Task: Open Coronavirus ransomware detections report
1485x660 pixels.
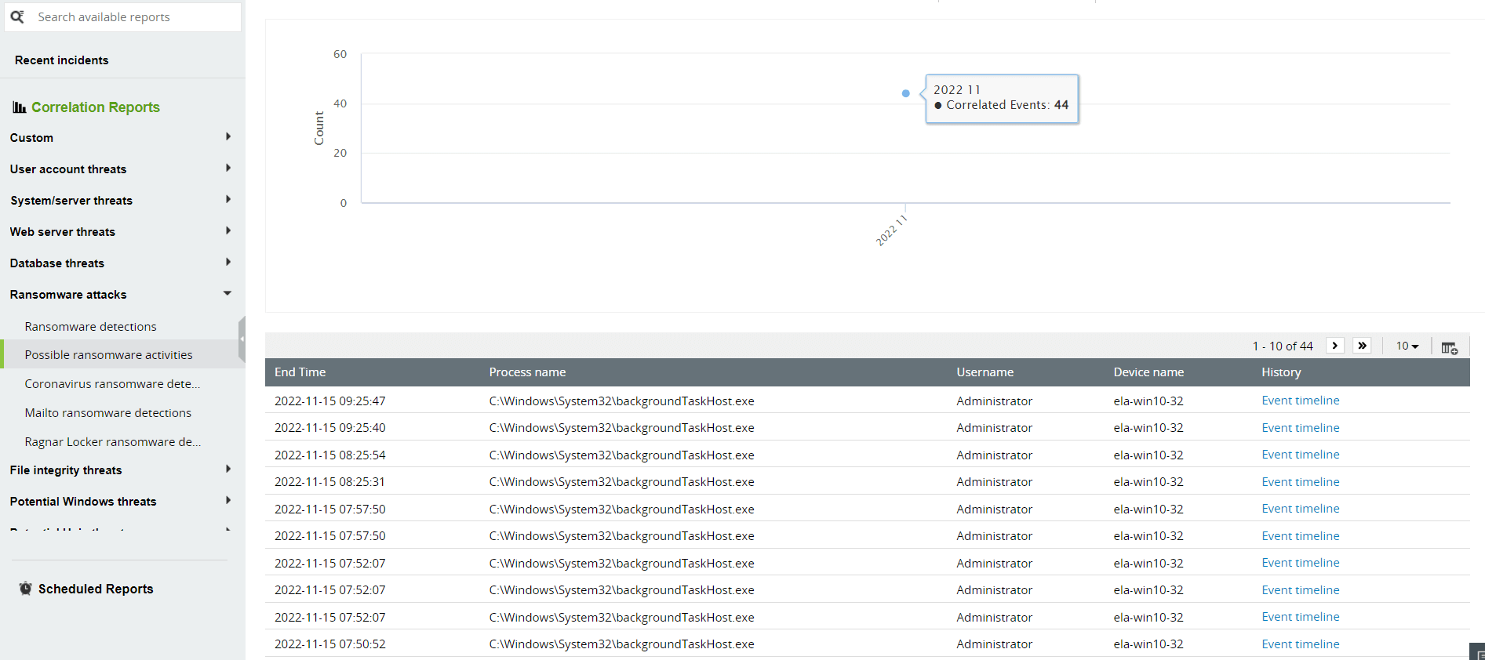Action: click(112, 384)
